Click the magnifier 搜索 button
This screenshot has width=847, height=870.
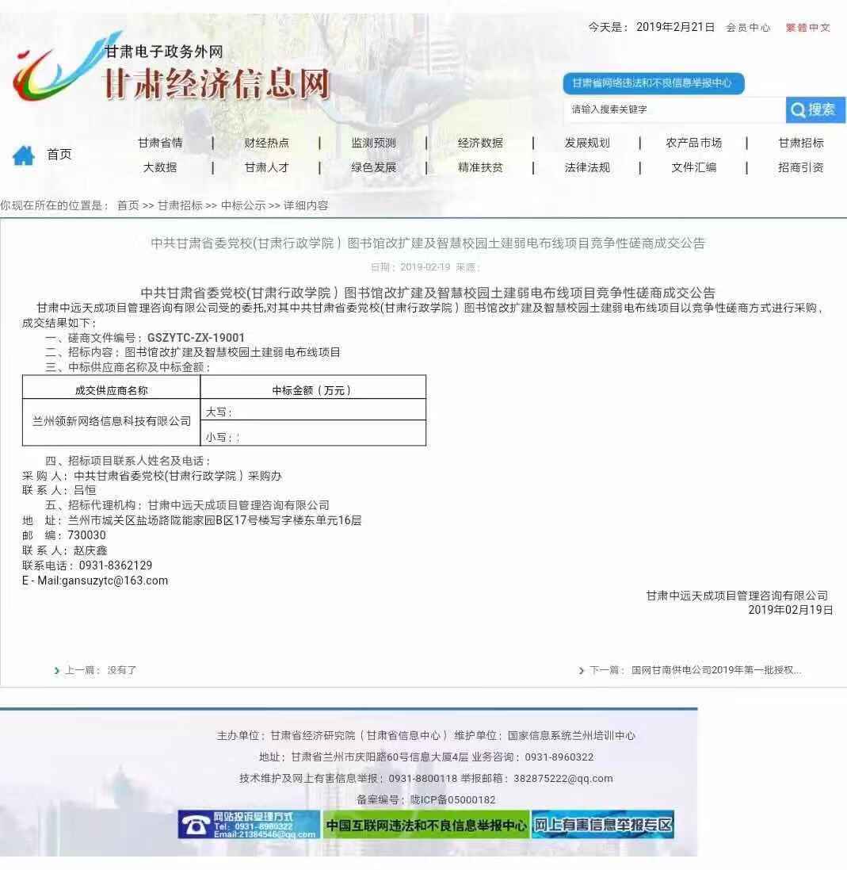[815, 109]
